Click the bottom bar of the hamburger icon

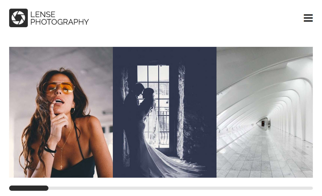(x=308, y=21)
